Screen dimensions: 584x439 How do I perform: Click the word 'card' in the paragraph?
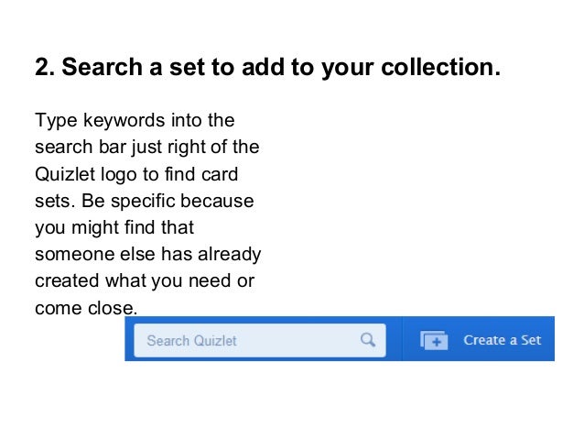(220, 174)
